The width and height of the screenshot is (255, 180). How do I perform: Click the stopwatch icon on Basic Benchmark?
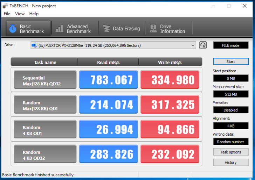13,29
